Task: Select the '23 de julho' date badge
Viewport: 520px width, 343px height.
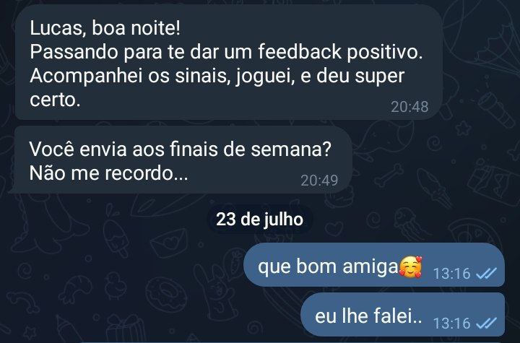Action: coord(260,220)
